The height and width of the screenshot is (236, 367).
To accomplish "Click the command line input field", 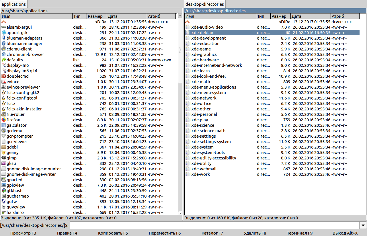I will point(214,225).
